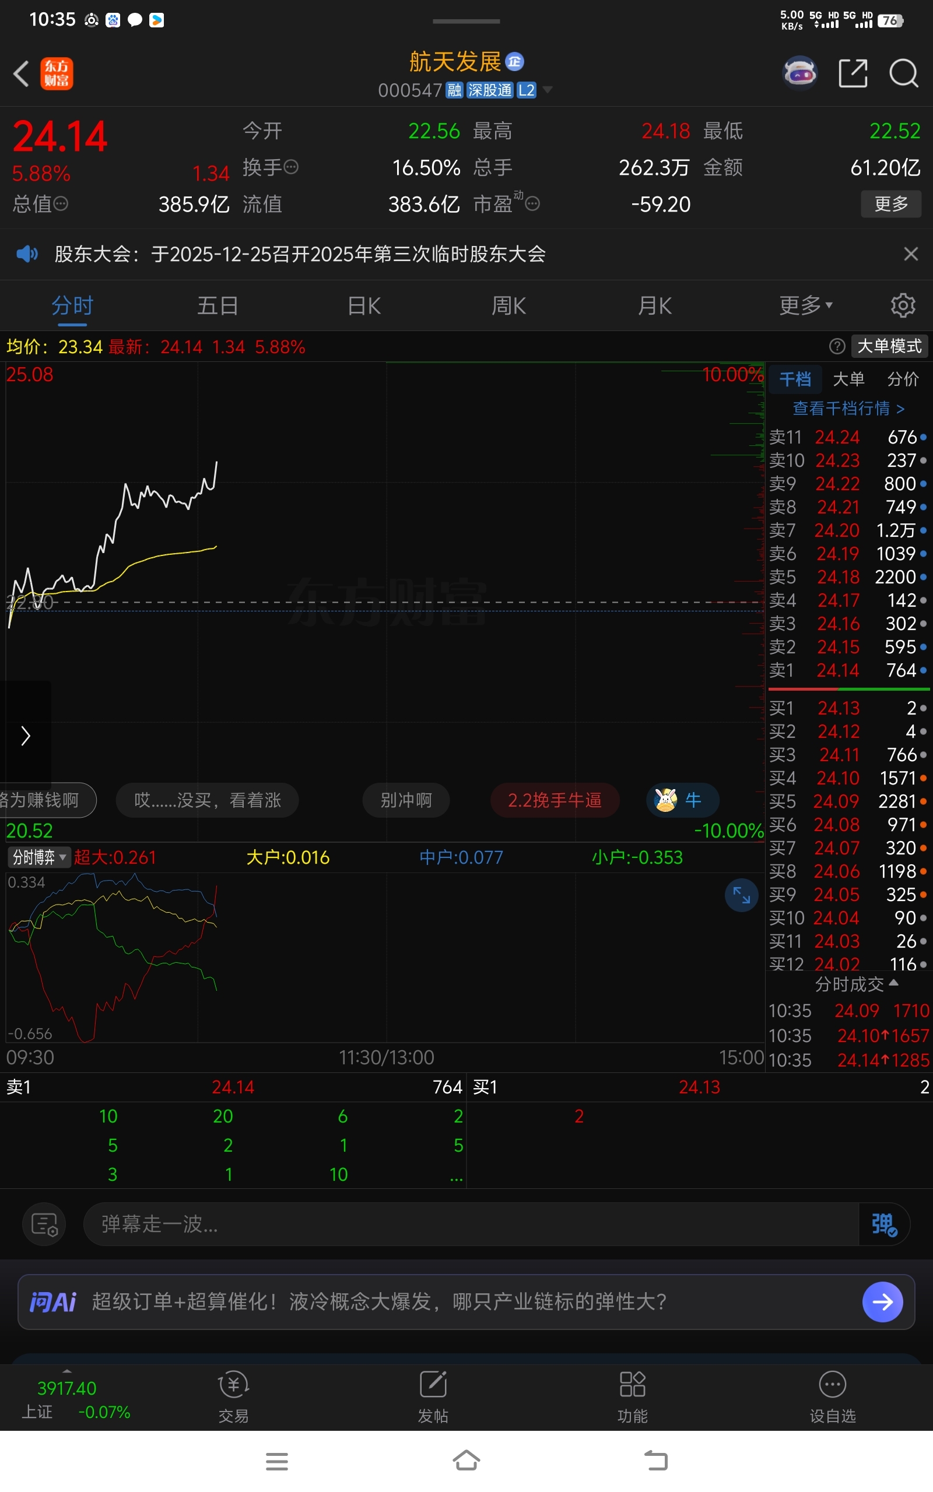Tap the 更多 quote details button
933x1492 pixels.
click(891, 203)
